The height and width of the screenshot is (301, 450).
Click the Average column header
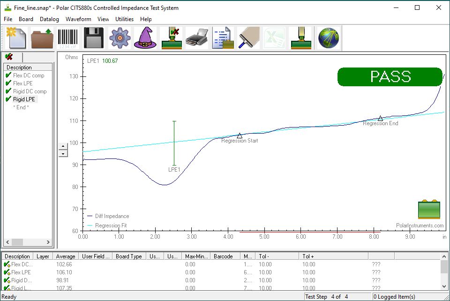[66, 256]
